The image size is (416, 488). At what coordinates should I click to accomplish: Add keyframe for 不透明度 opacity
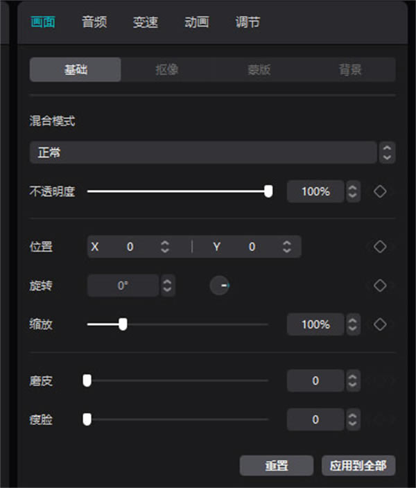click(380, 191)
